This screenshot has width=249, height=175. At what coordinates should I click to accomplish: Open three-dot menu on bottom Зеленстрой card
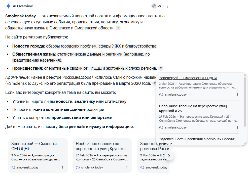pyautogui.click(x=62, y=167)
